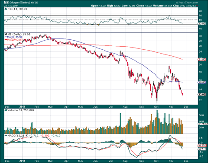Click Nov on the price panel date axis
This screenshot has height=163, width=208.
pos(171,107)
